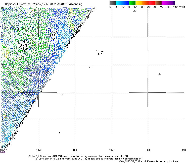Click the 'Rapidscat Corrected Winds(12.5KM)' title text
186x163 pixels.
click(x=29, y=4)
